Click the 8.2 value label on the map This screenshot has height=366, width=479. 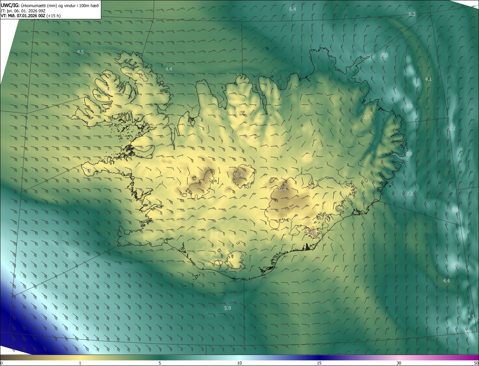(452, 129)
